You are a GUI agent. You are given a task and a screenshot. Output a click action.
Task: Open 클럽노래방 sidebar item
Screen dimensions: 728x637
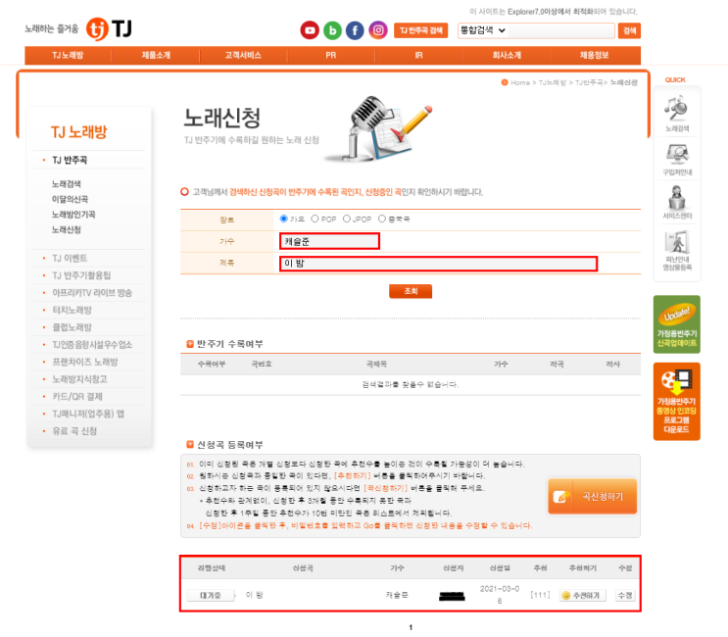tap(72, 327)
